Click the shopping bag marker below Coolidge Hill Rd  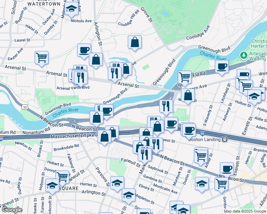135,43
